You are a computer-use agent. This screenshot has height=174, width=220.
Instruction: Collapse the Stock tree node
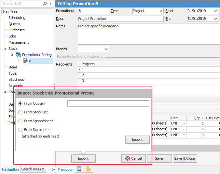5,49
